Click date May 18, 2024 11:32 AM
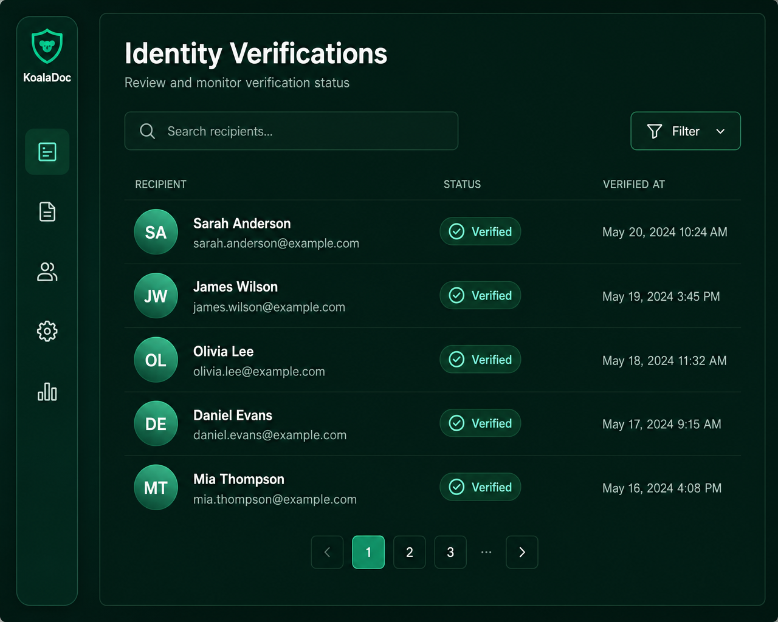This screenshot has width=778, height=622. pos(664,361)
